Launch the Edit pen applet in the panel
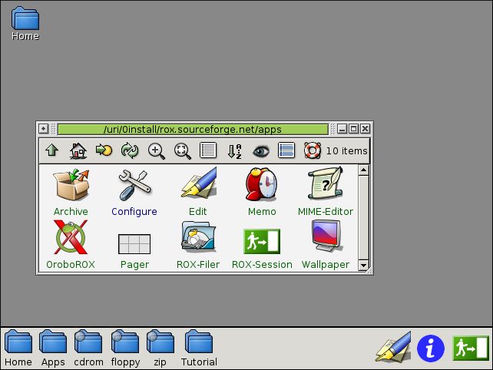Image resolution: width=493 pixels, height=370 pixels. click(394, 347)
